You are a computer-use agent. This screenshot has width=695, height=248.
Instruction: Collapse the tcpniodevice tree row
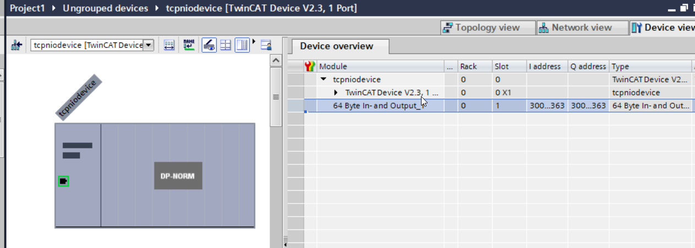pos(324,80)
